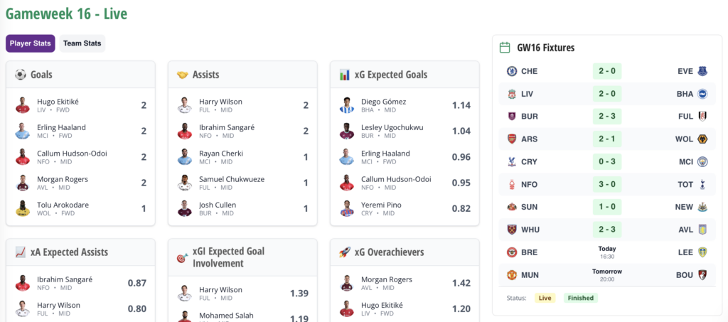The image size is (728, 322).
Task: Open the BRE vs LEE fixture at 16:30
Action: [x=606, y=252]
